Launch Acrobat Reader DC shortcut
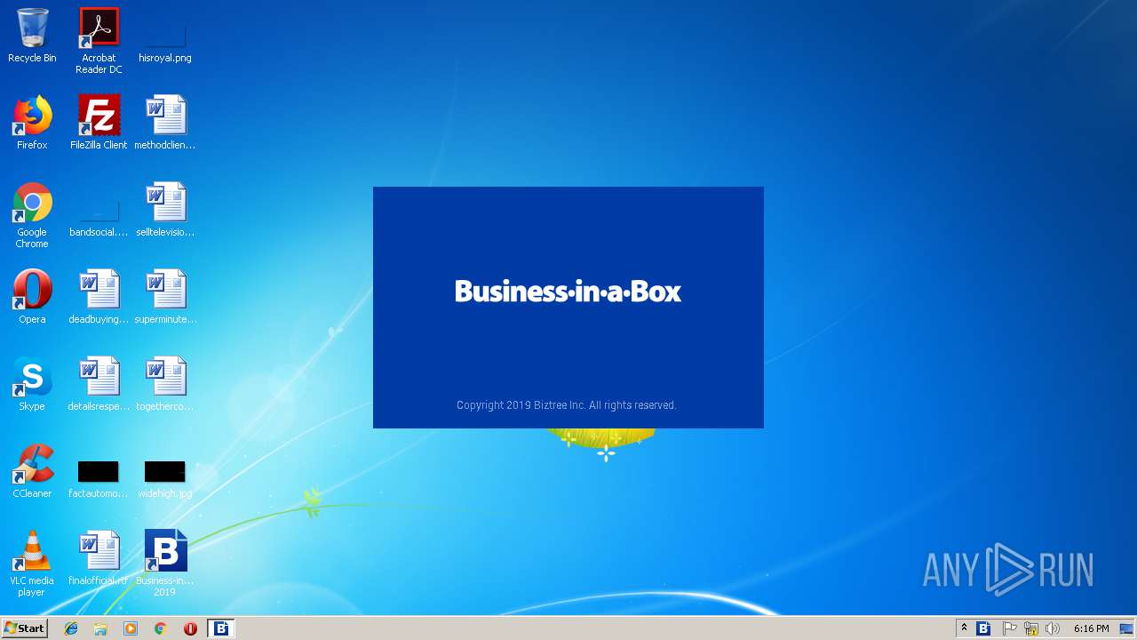This screenshot has height=640, width=1137. [x=99, y=41]
